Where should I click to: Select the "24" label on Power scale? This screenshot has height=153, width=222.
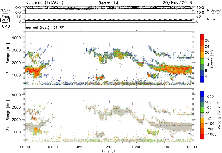click(207, 46)
